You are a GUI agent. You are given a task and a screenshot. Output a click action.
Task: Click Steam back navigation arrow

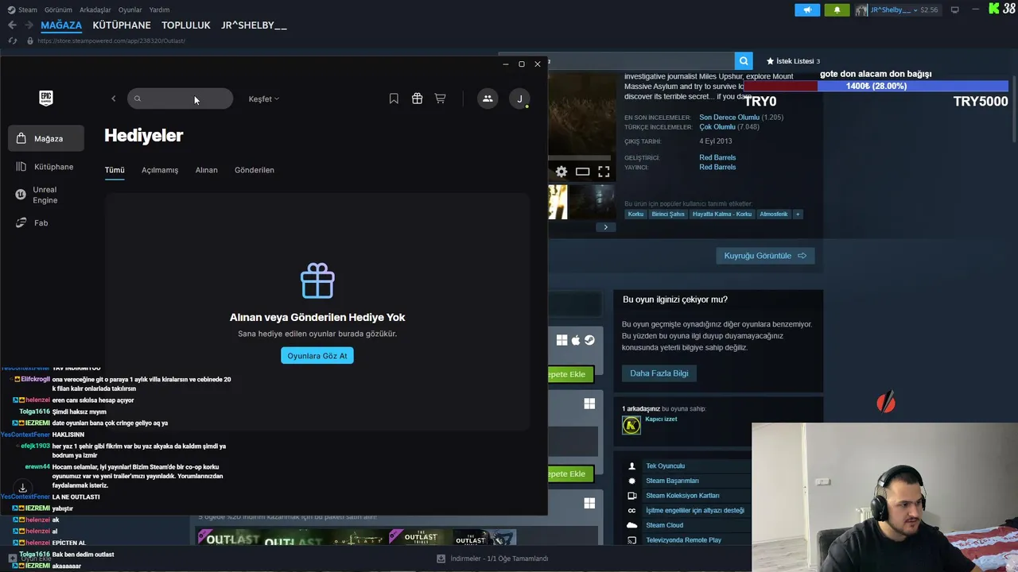(x=12, y=25)
